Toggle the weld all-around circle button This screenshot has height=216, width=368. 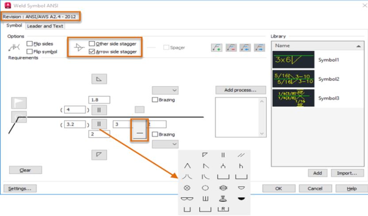tap(19, 117)
